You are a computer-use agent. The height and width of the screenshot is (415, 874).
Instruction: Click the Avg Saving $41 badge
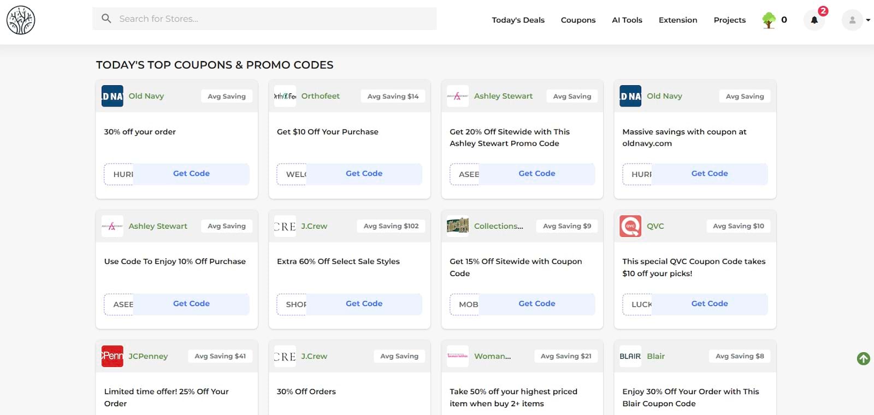tap(220, 356)
